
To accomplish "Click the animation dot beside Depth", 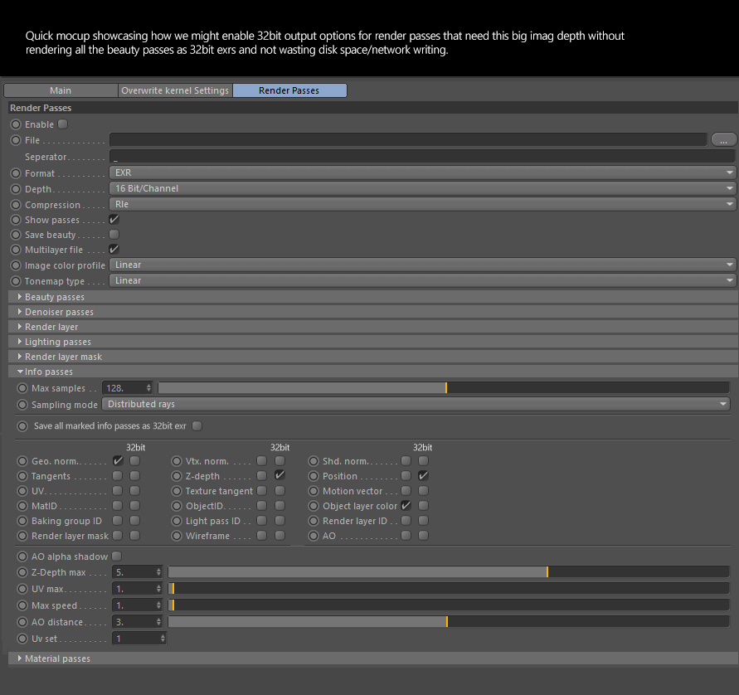I will pyautogui.click(x=16, y=189).
